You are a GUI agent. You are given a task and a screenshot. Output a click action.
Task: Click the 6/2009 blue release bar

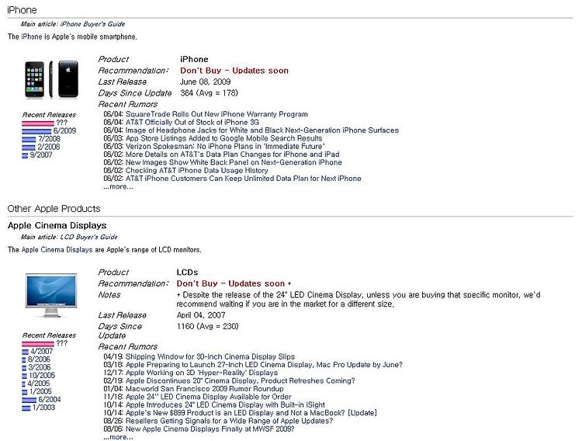click(36, 131)
